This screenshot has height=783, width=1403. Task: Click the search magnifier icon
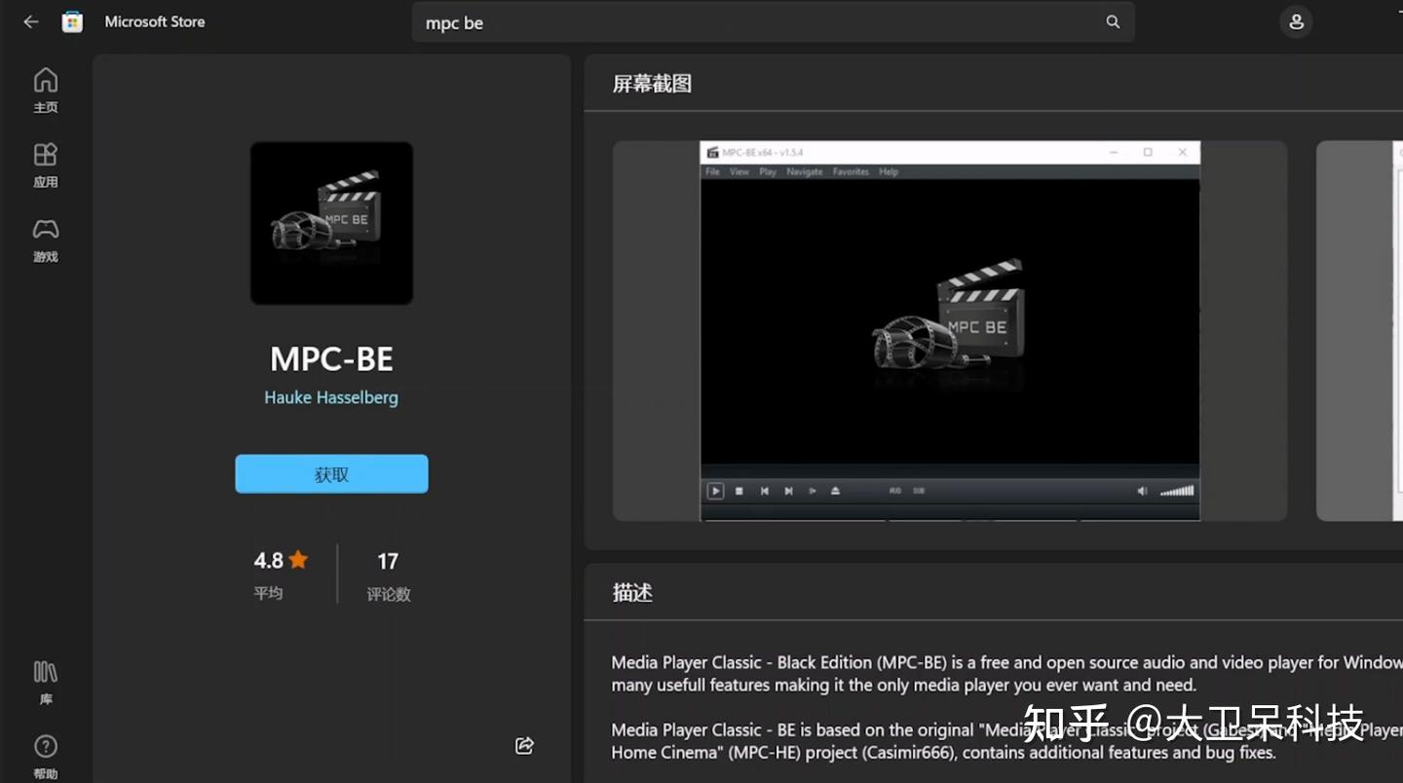point(1112,21)
